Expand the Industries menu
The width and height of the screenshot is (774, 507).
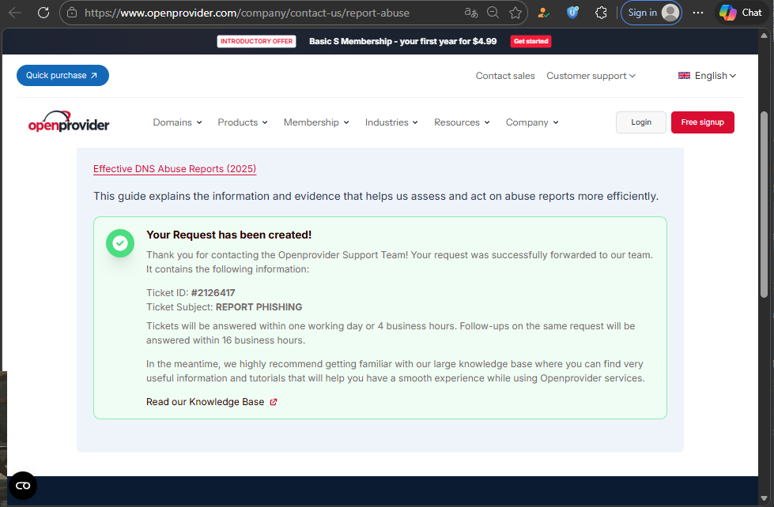tap(391, 122)
